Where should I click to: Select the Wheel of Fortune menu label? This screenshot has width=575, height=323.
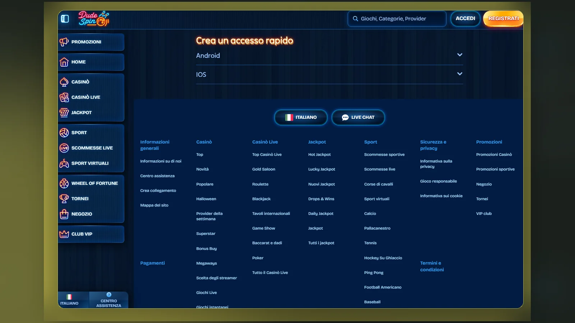pos(95,183)
